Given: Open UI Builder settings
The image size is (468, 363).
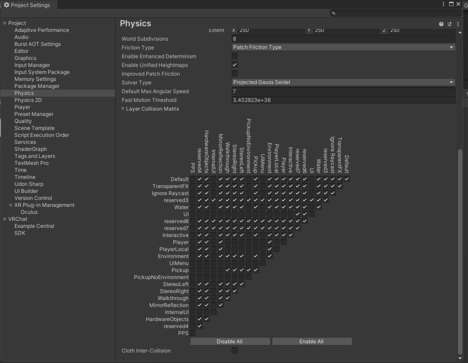Looking at the screenshot, I should (26, 191).
